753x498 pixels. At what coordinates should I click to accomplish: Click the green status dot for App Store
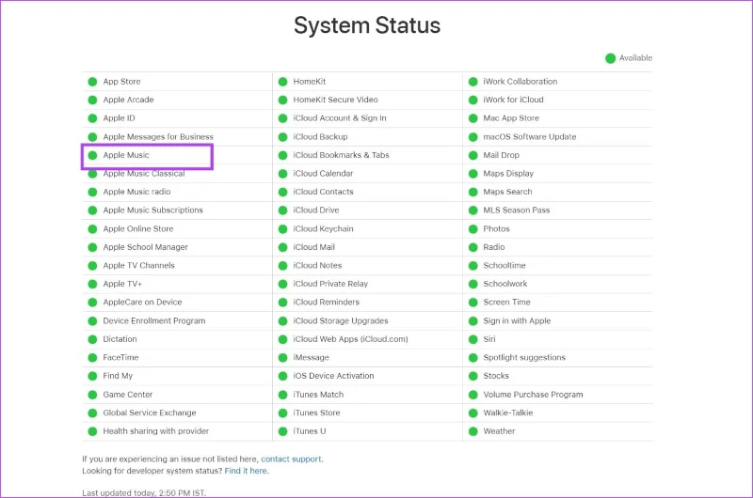point(92,82)
